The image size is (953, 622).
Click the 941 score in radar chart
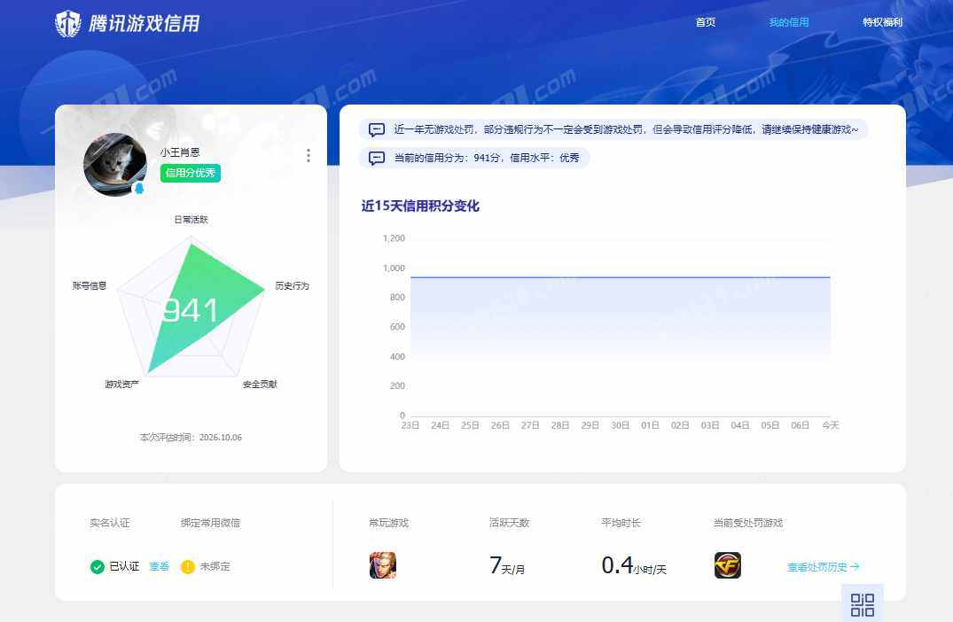191,311
